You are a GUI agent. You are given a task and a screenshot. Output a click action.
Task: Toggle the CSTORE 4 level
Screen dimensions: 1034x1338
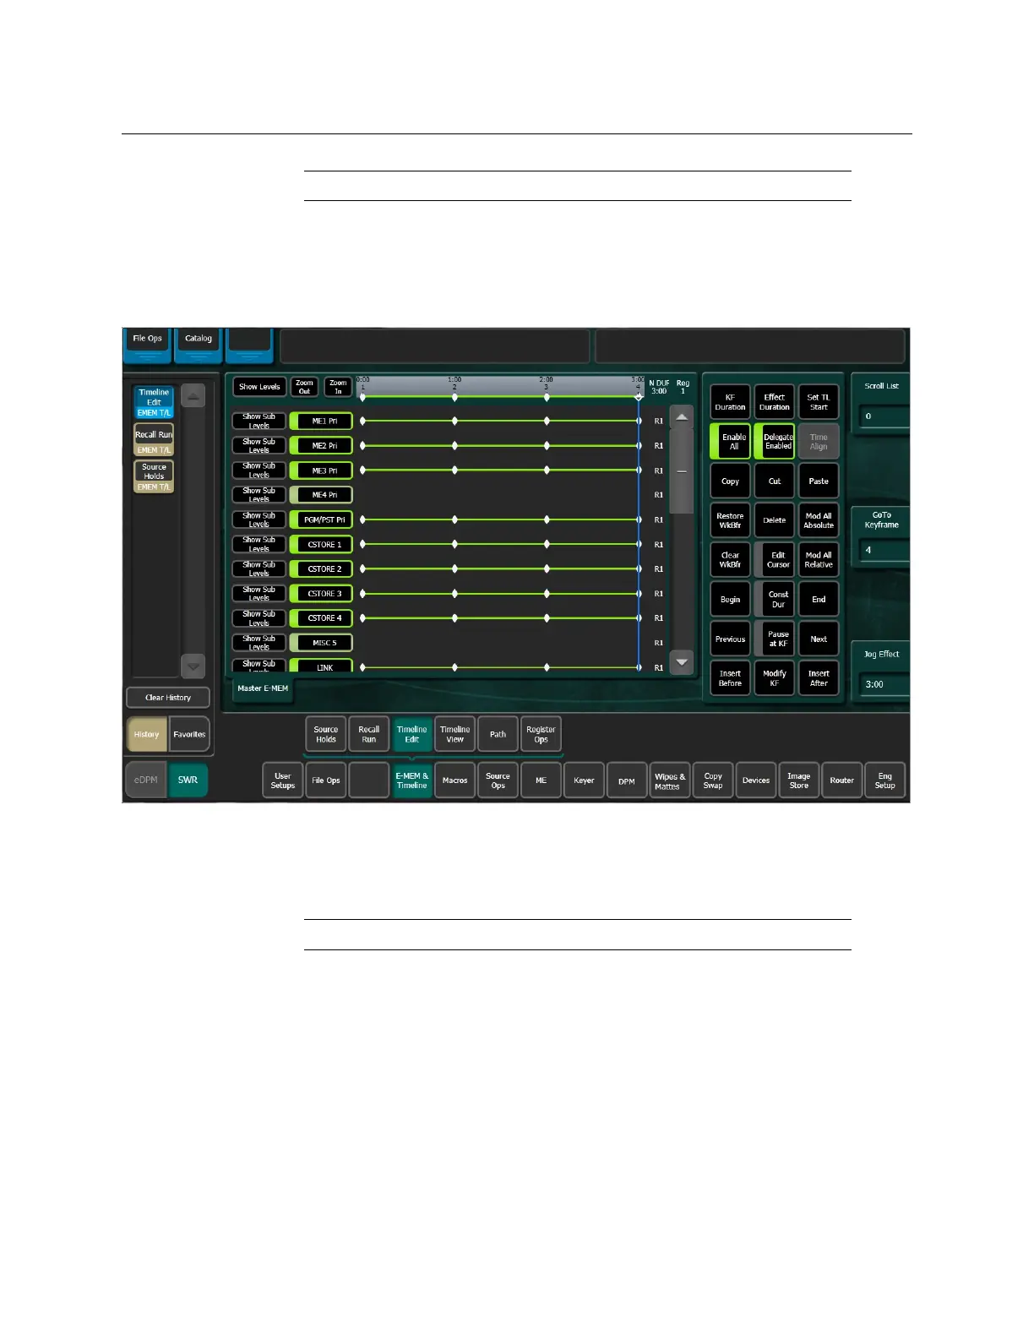coord(321,618)
